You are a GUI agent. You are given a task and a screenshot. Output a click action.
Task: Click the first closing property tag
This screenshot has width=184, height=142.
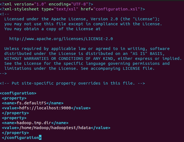pyautogui.click(x=15, y=113)
